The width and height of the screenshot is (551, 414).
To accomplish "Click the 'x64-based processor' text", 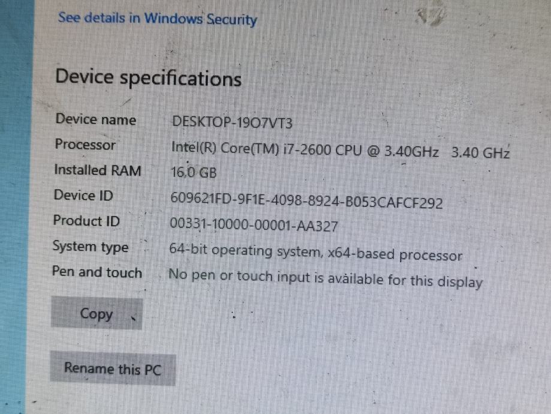I will click(395, 255).
